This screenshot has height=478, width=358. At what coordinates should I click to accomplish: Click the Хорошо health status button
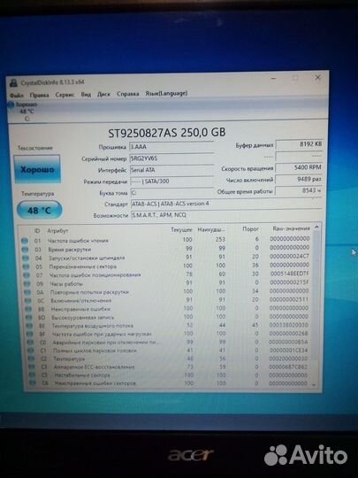coord(37,169)
